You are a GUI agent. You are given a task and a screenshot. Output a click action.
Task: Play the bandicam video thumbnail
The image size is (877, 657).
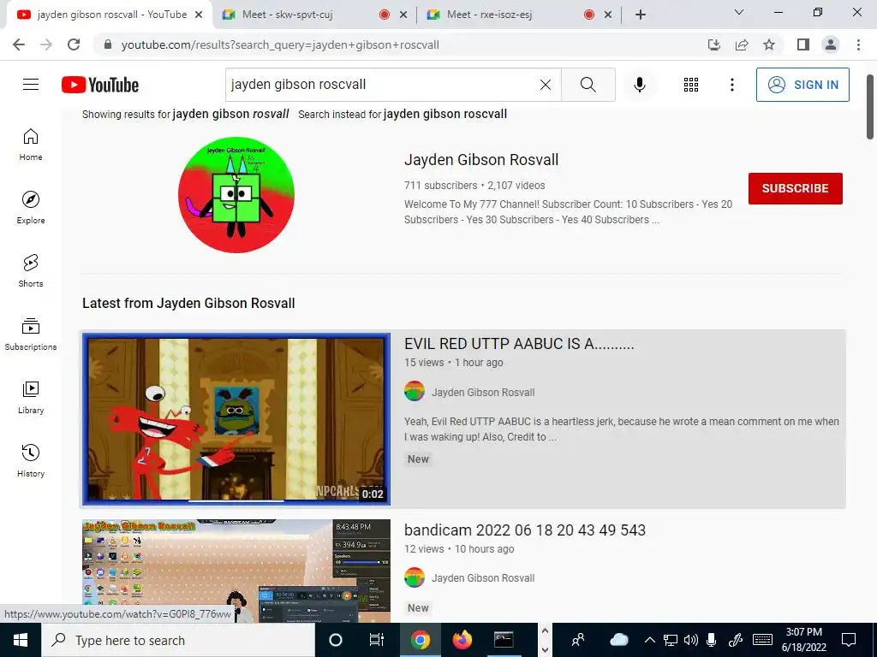pyautogui.click(x=236, y=571)
